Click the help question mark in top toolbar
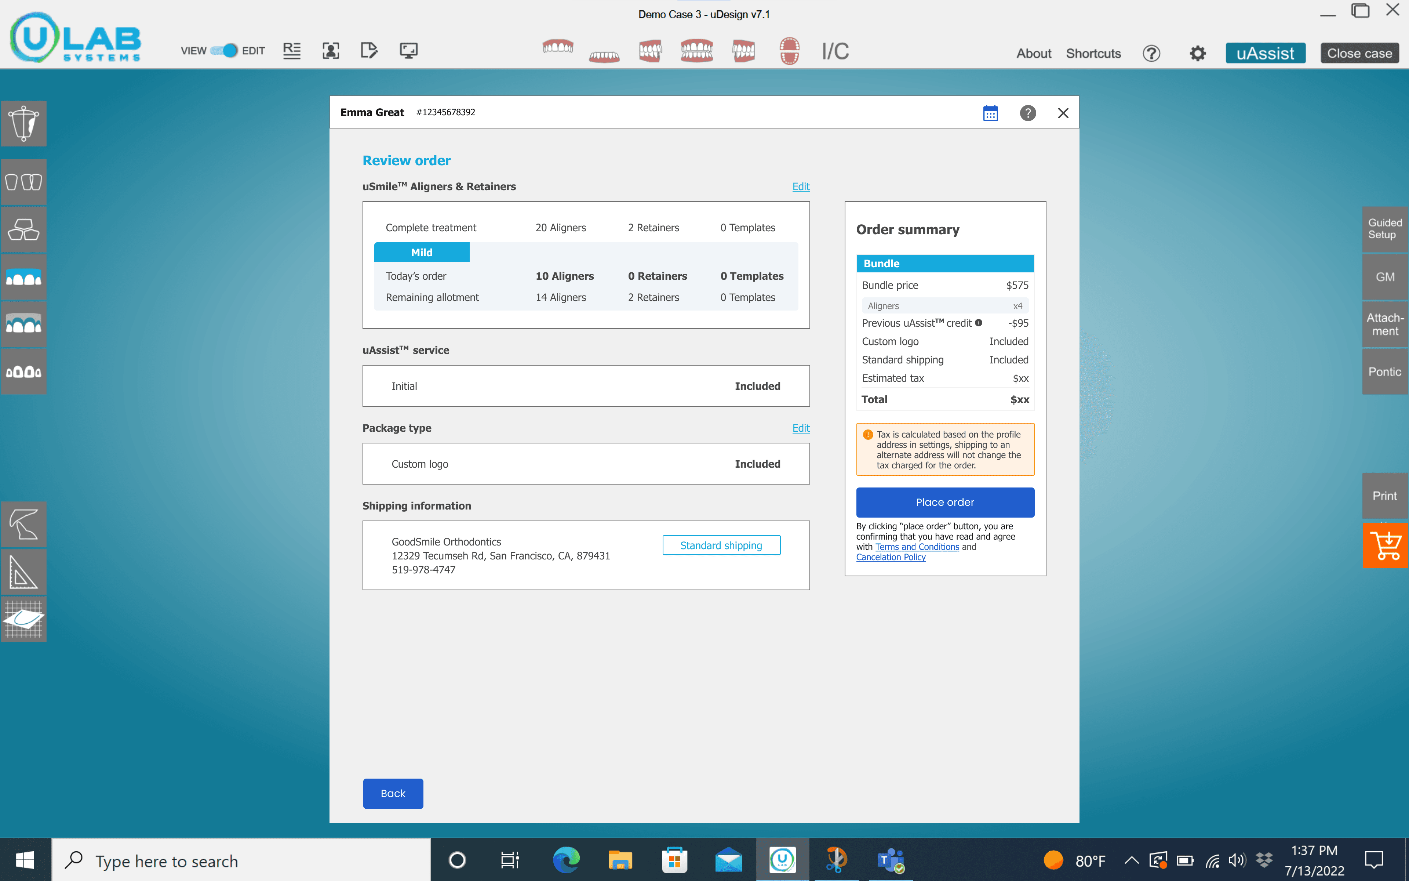The width and height of the screenshot is (1409, 881). (x=1151, y=54)
